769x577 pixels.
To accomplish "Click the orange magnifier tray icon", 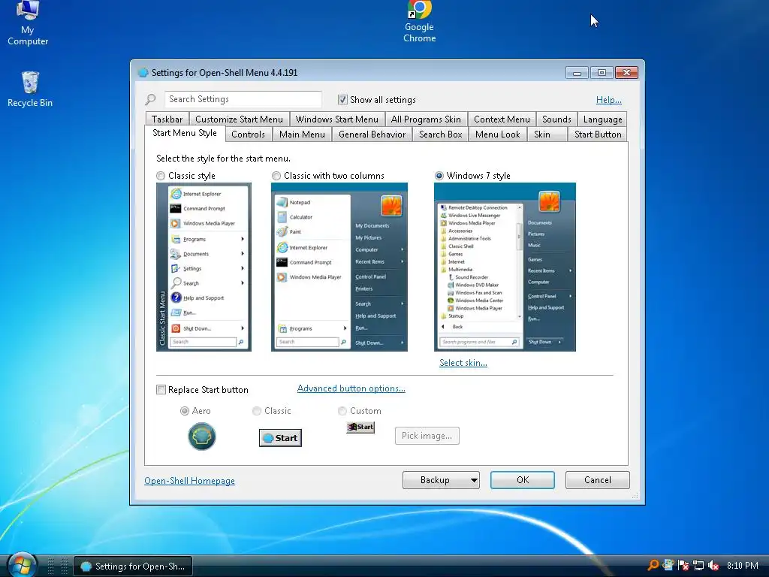I will 653,565.
